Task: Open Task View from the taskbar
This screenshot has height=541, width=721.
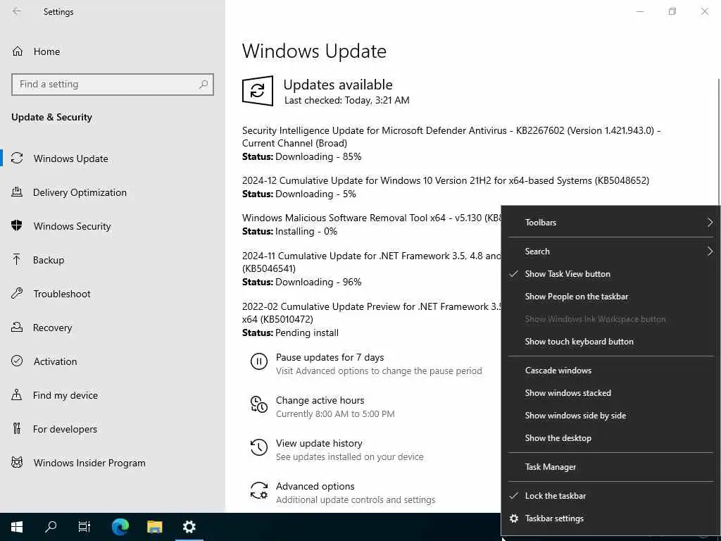Action: pos(84,527)
